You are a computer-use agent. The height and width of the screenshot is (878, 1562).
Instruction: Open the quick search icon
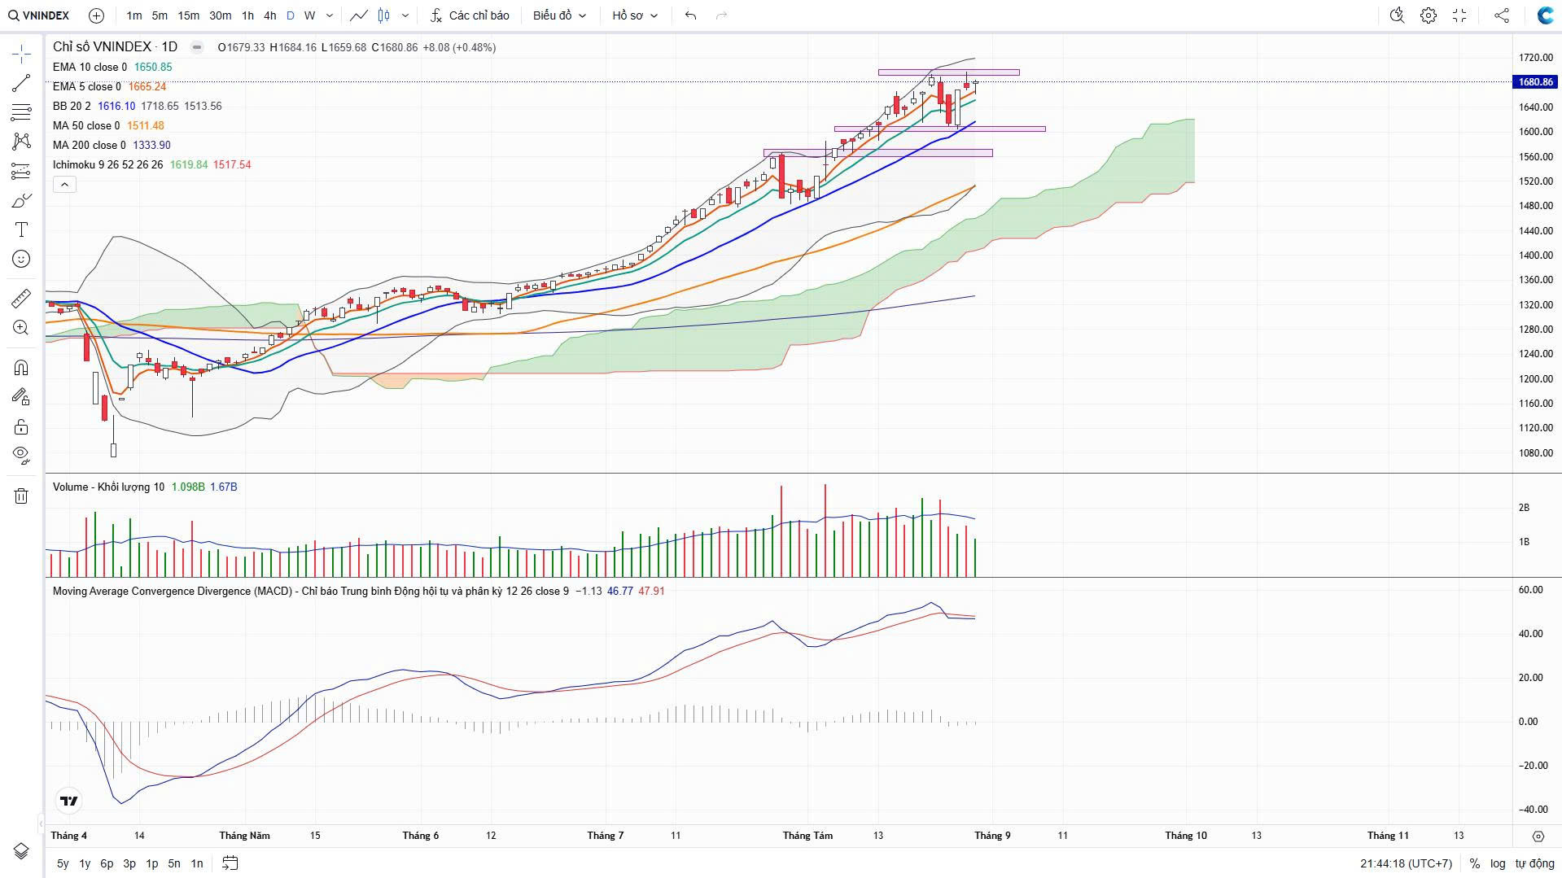click(1398, 15)
